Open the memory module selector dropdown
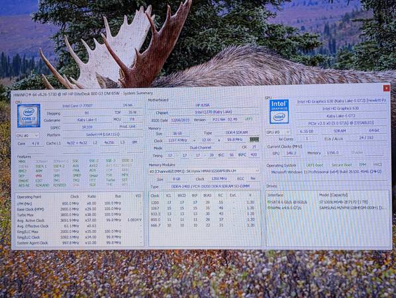 point(204,172)
